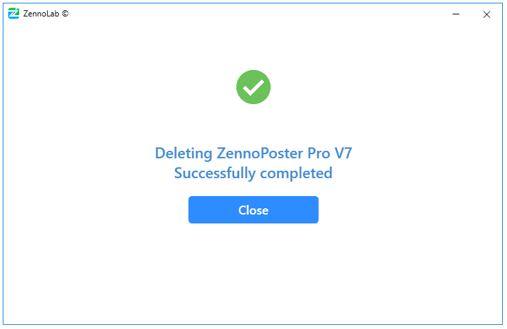
Task: Click the "Successfully completed" status text
Action: pos(253,173)
